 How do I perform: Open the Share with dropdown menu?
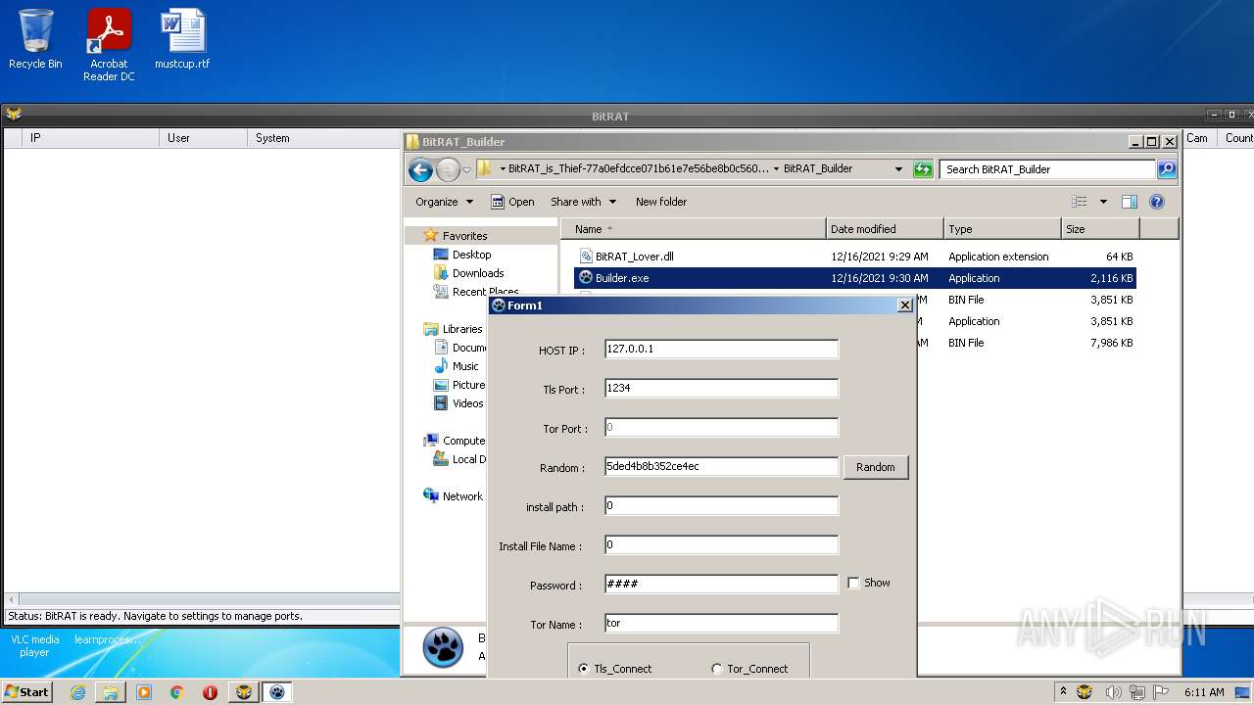point(584,202)
